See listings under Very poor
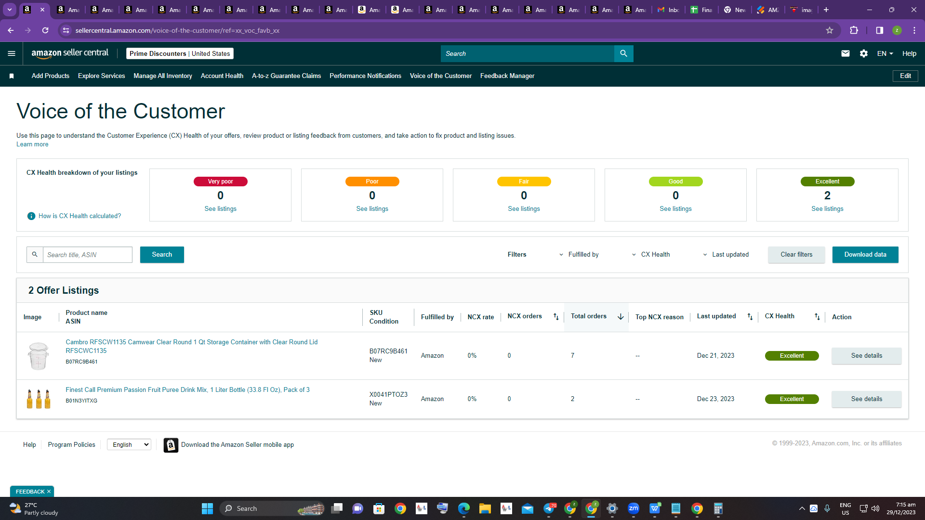The width and height of the screenshot is (925, 520). point(220,209)
